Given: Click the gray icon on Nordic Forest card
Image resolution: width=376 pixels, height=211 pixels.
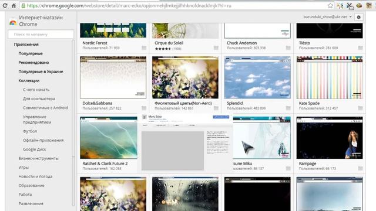Looking at the screenshot, I should pos(144,48).
